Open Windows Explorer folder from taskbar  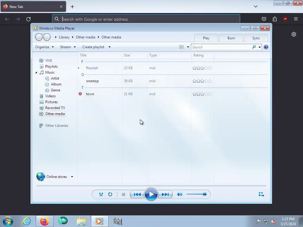coord(81,221)
